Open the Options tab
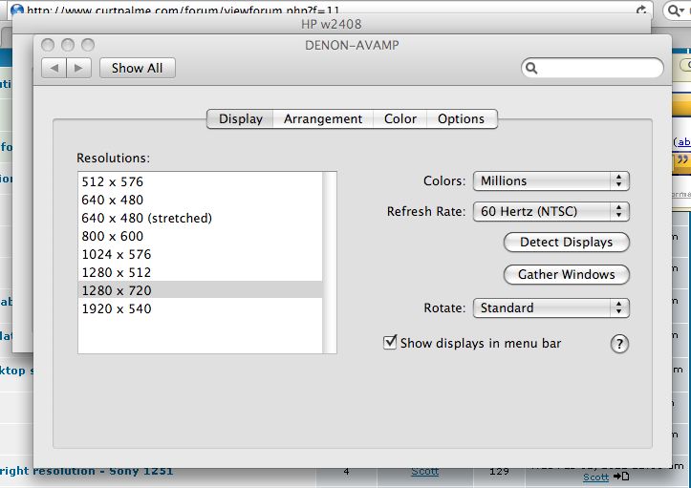The width and height of the screenshot is (691, 488). click(x=461, y=119)
